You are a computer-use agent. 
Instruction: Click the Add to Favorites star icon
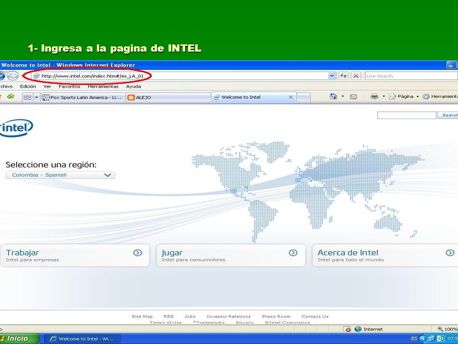[11, 96]
